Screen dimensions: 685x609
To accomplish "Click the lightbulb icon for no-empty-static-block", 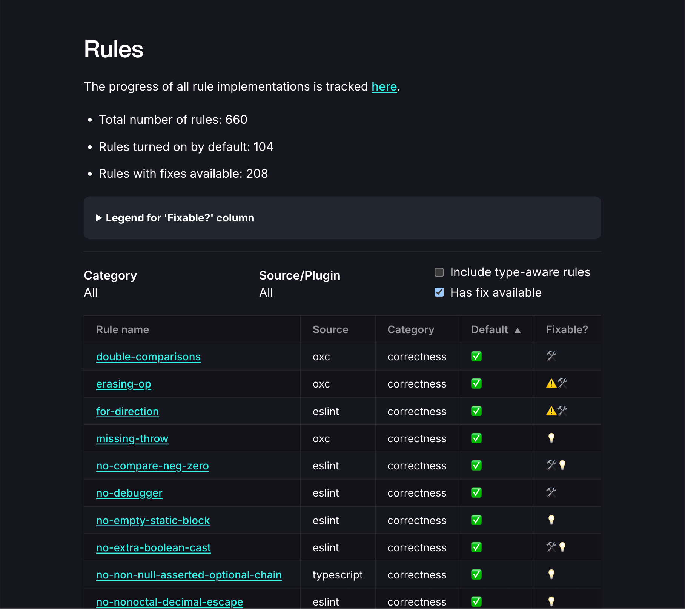I will coord(551,520).
